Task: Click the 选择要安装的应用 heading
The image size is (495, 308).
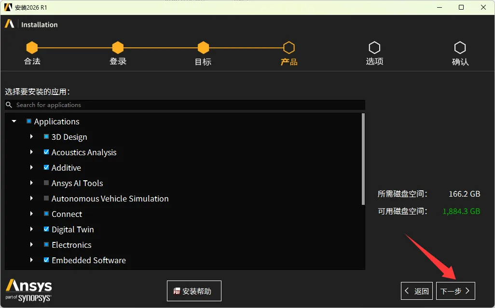Action: tap(38, 92)
